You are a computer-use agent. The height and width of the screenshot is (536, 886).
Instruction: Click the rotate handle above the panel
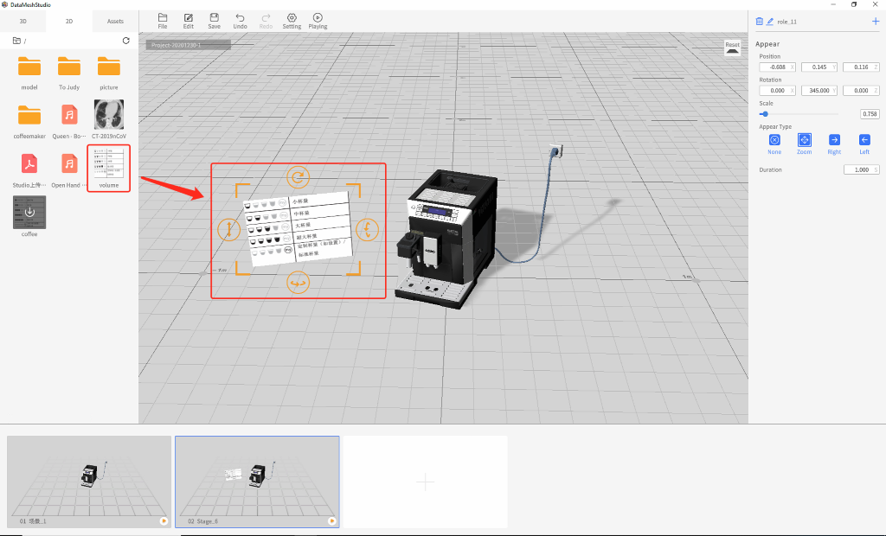[x=298, y=176]
